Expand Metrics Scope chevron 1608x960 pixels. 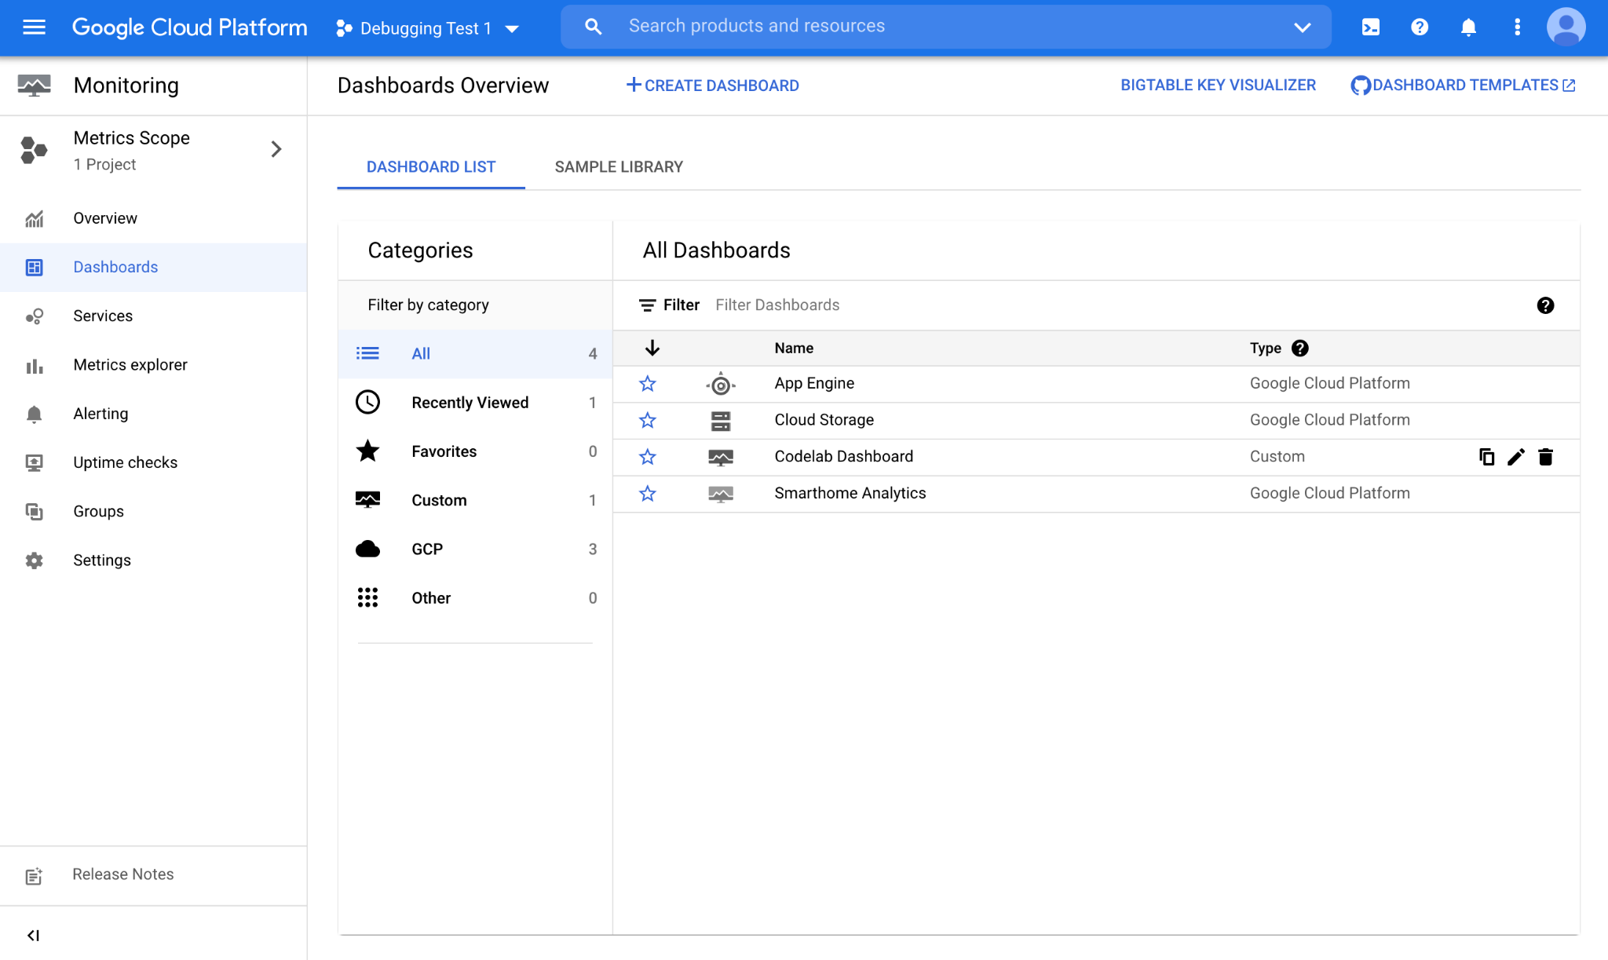coord(276,149)
